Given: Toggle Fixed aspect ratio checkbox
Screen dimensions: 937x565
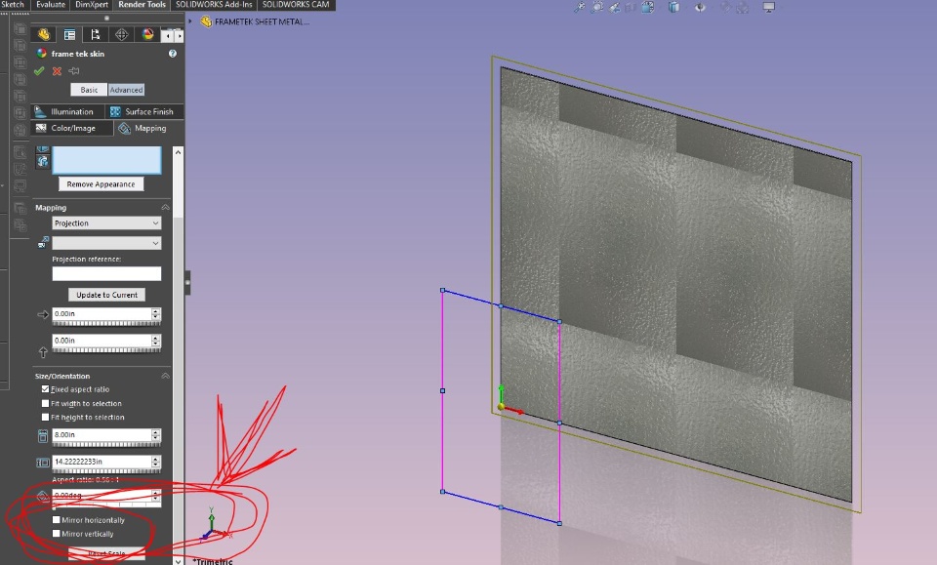Looking at the screenshot, I should (x=46, y=388).
